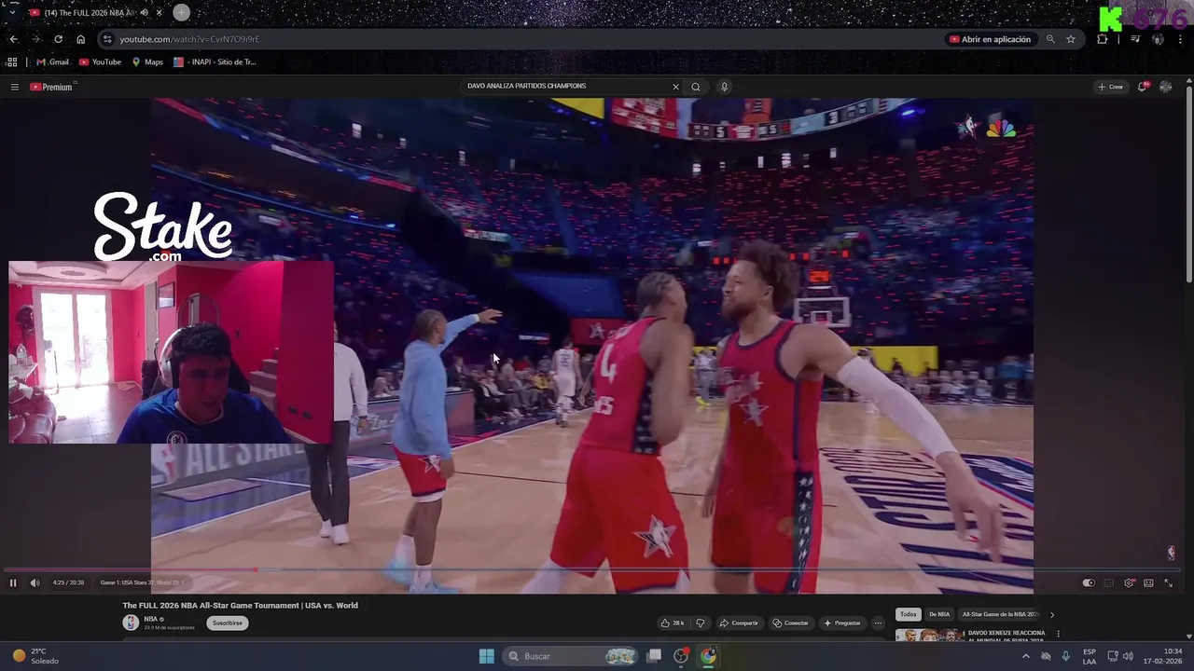1194x671 pixels.
Task: Click the Conectar button
Action: (790, 623)
